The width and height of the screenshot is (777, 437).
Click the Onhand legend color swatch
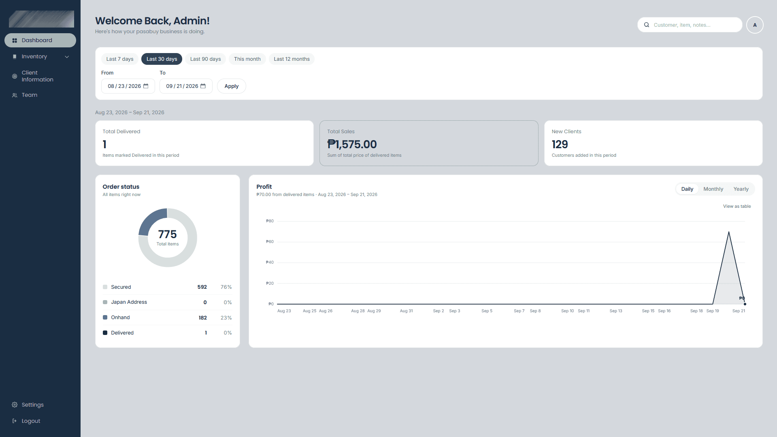105,318
